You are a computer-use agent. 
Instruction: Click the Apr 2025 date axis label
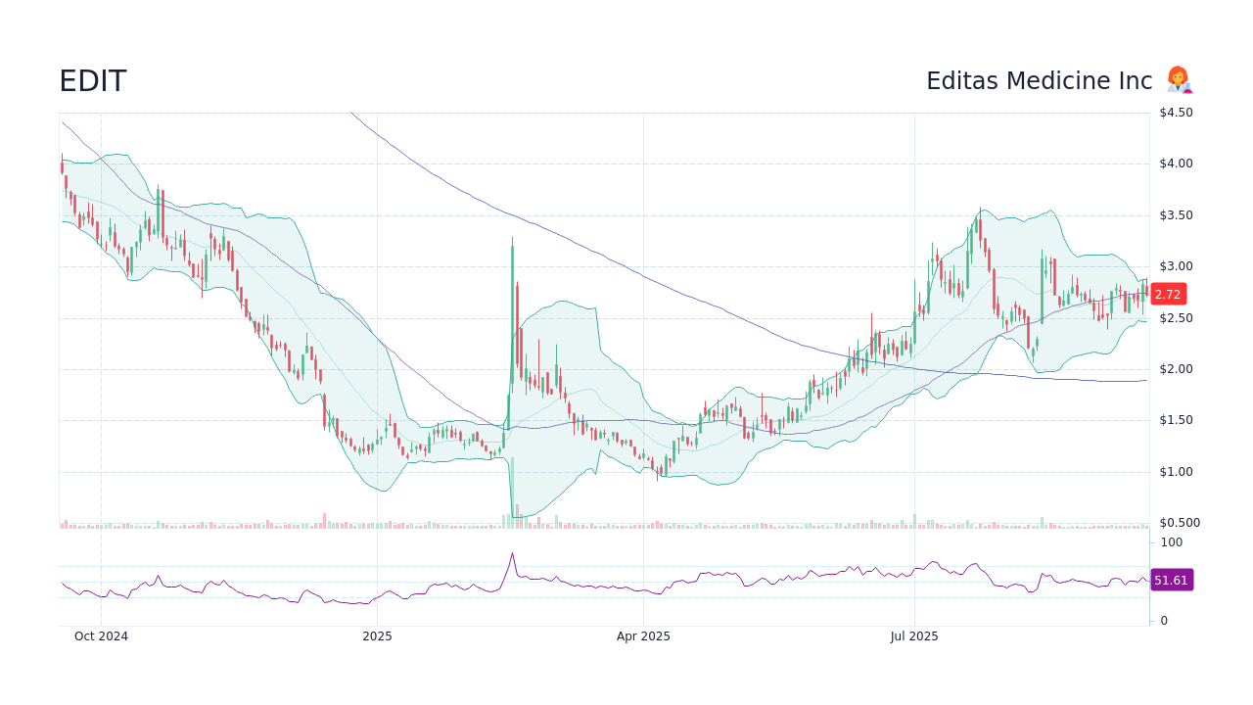click(x=643, y=636)
